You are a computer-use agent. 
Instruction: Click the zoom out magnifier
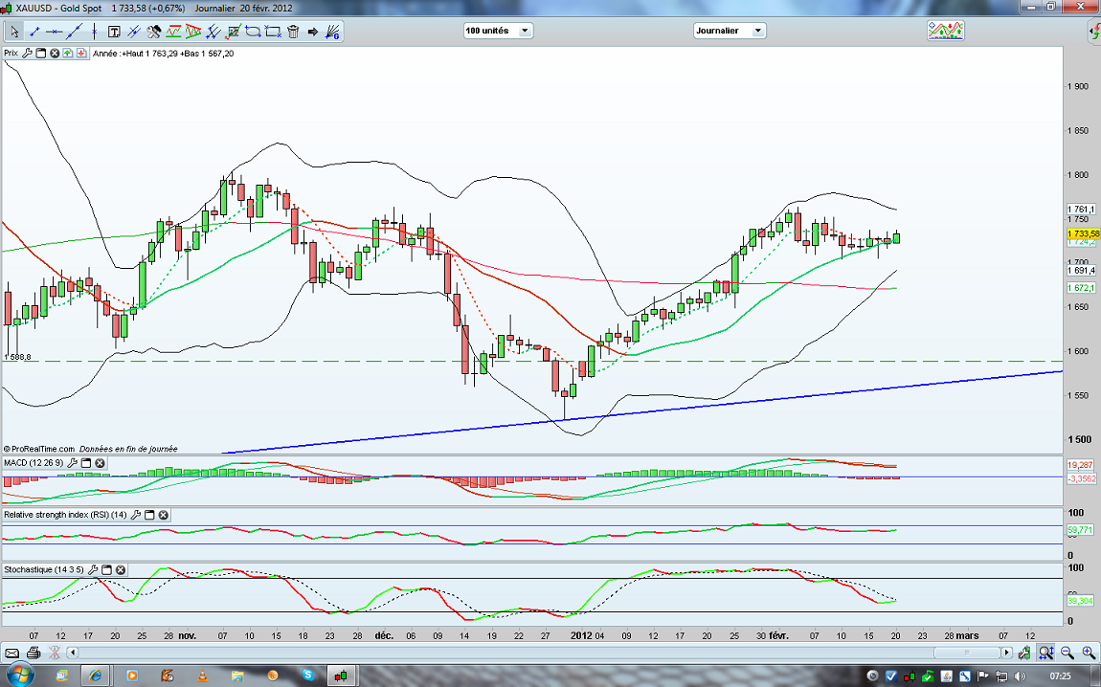click(x=1067, y=653)
